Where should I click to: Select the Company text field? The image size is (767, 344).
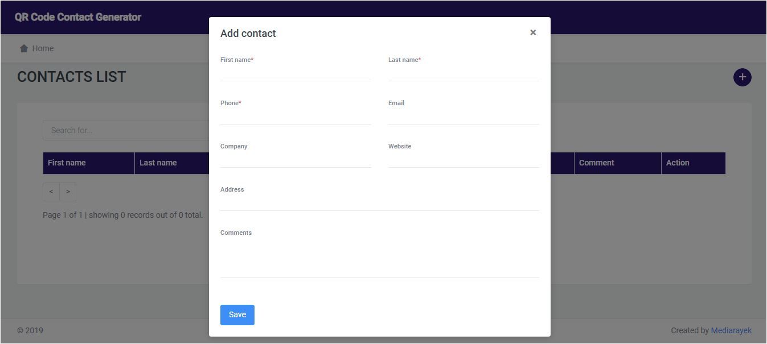tap(296, 160)
